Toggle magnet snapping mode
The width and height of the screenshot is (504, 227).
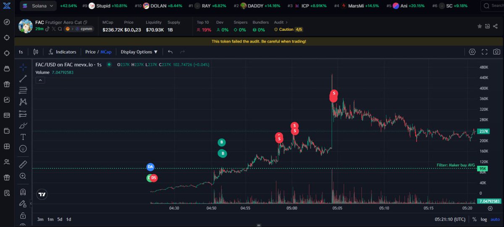(x=23, y=192)
